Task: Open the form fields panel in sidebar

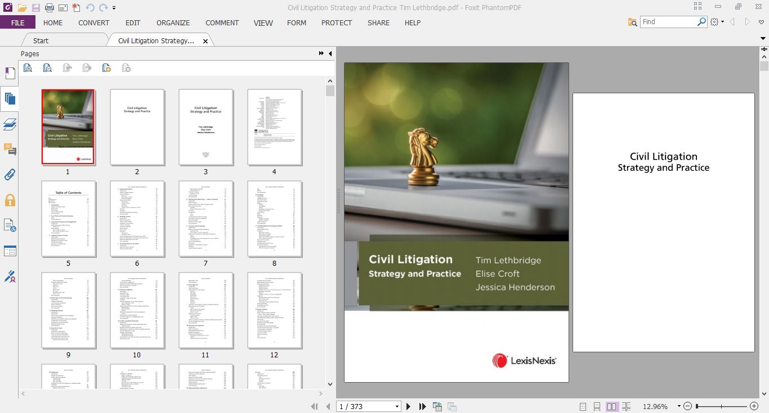Action: click(10, 251)
